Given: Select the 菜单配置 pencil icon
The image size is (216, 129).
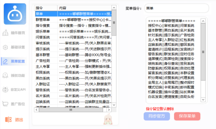Looking at the screenshot, I should [5, 61].
